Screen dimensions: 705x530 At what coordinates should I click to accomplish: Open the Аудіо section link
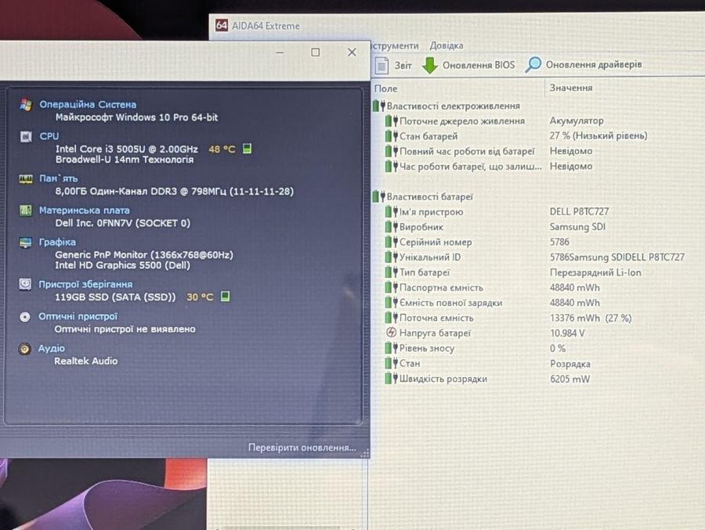[51, 348]
